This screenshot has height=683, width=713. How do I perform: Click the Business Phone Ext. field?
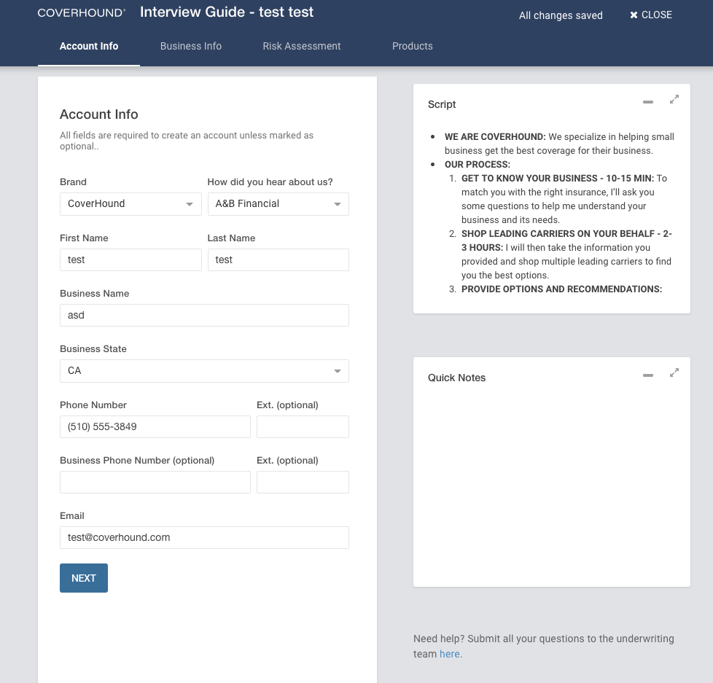click(303, 482)
